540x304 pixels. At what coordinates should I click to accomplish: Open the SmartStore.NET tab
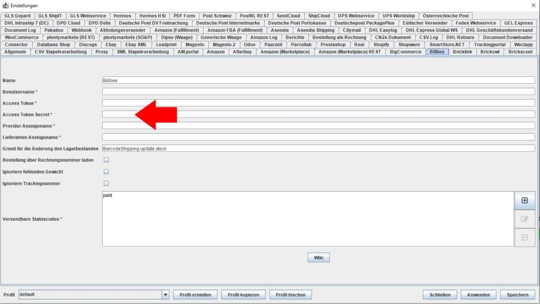click(x=447, y=45)
